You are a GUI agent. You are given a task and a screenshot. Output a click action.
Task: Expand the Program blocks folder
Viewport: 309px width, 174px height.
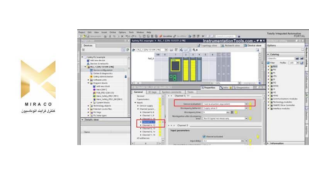pyautogui.click(x=88, y=83)
